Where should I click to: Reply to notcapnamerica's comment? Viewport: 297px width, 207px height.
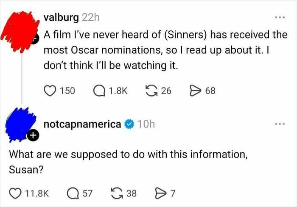coord(73,193)
